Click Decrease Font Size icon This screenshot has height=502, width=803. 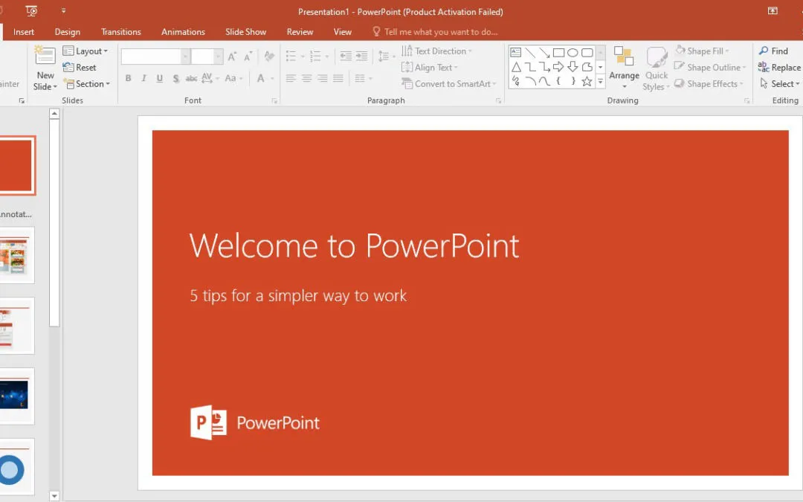248,57
